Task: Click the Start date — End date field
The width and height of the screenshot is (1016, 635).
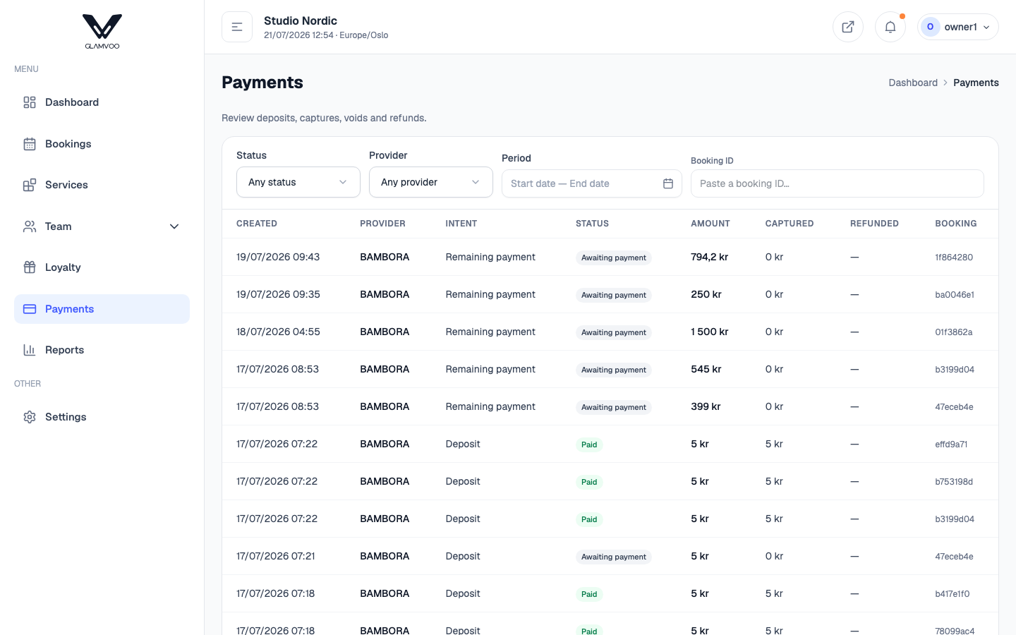Action: coord(592,183)
